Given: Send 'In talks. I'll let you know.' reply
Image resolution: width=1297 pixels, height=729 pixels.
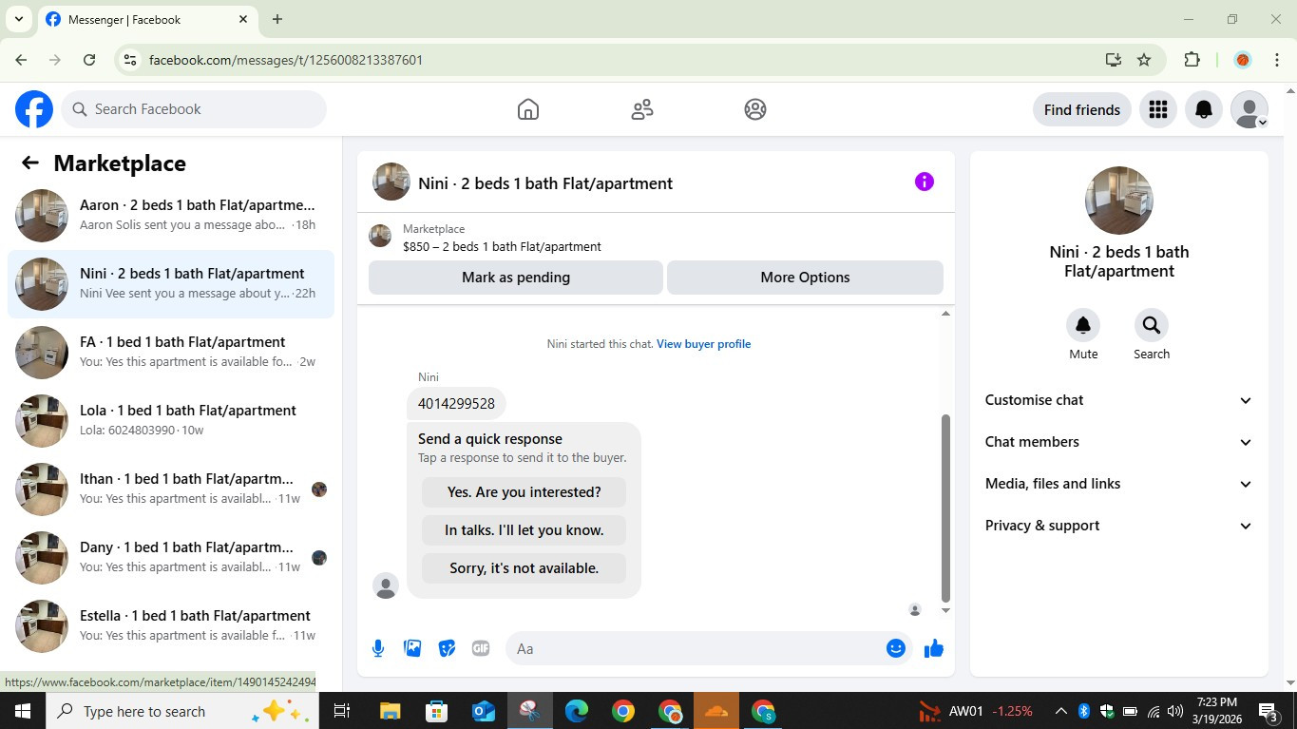Looking at the screenshot, I should tap(525, 530).
